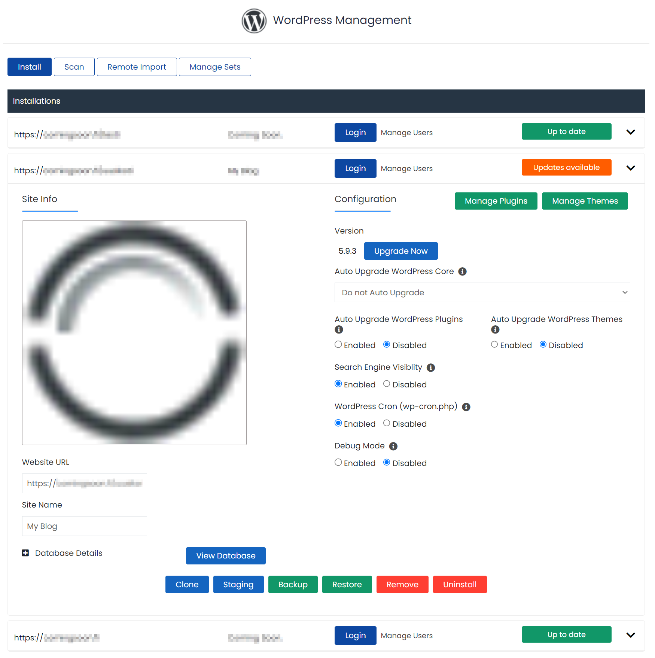Select Disabled for Search Engine Visiblity
This screenshot has height=658, width=655.
pos(387,384)
